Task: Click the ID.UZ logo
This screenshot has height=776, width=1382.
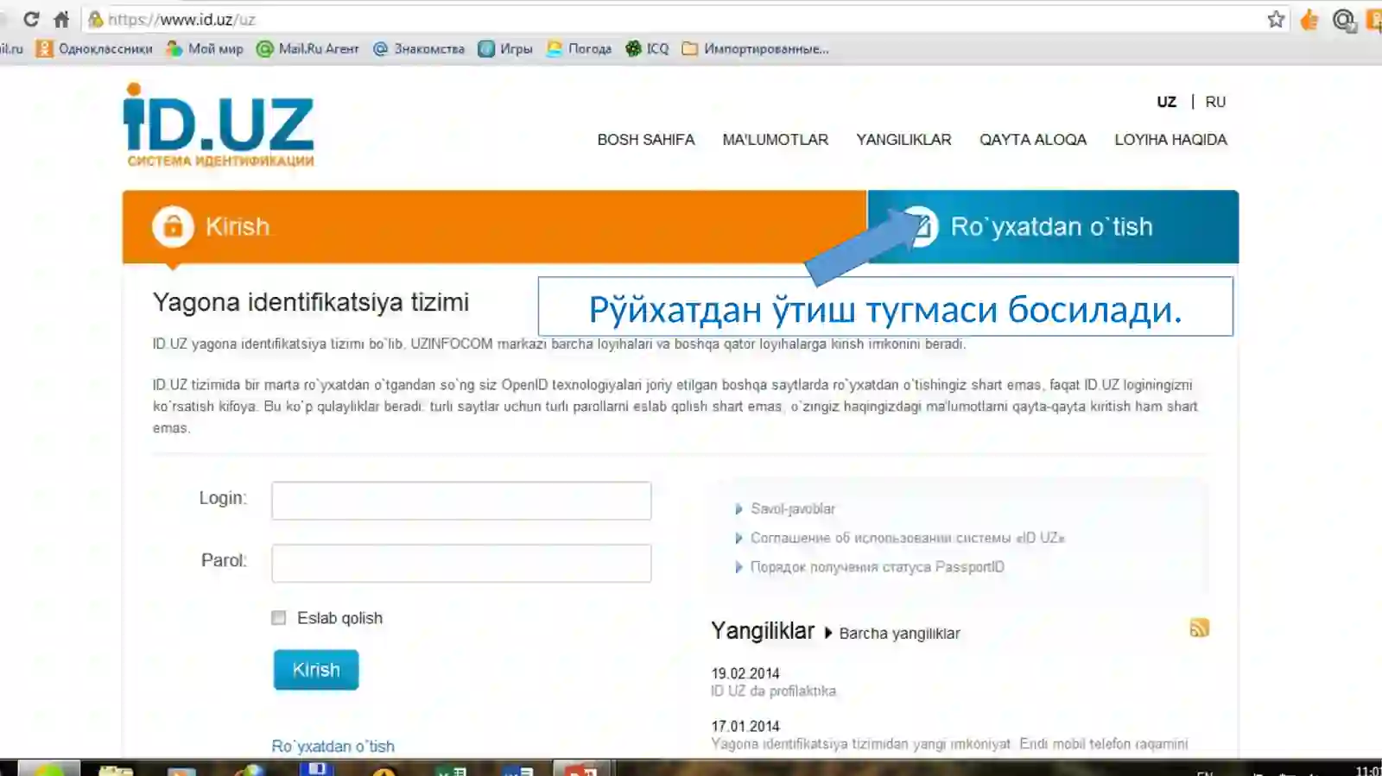Action: click(x=219, y=126)
